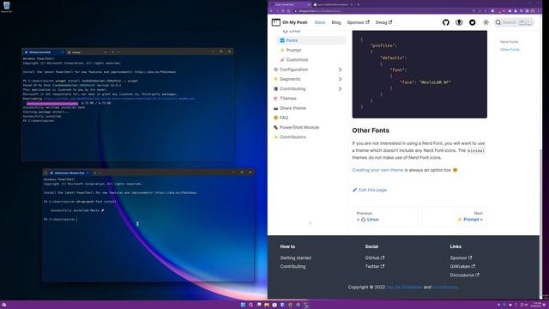Go to Next page Prompt

[455, 216]
